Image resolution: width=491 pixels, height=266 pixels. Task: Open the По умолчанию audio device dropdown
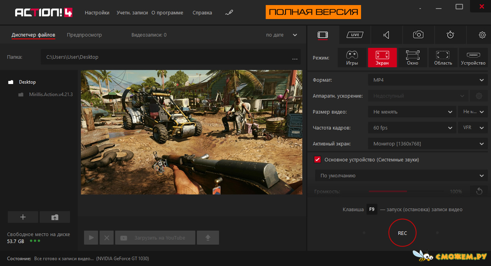coord(401,176)
